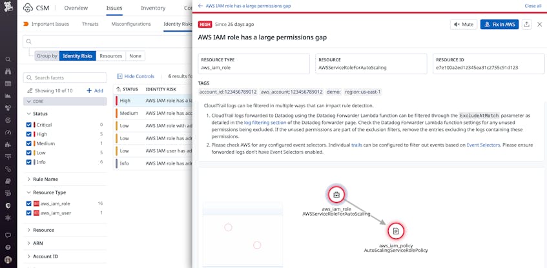This screenshot has height=268, width=547.
Task: Select the aws_iam_role node in graph
Action: click(336, 195)
